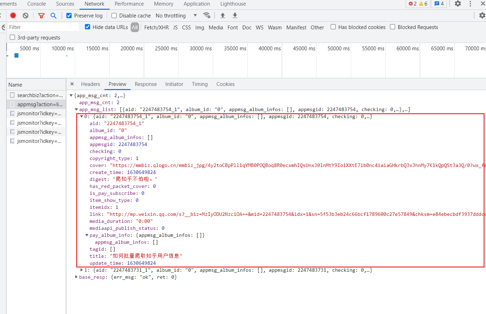The image size is (486, 314).
Task: Expand the base_resp object
Action: click(77, 277)
